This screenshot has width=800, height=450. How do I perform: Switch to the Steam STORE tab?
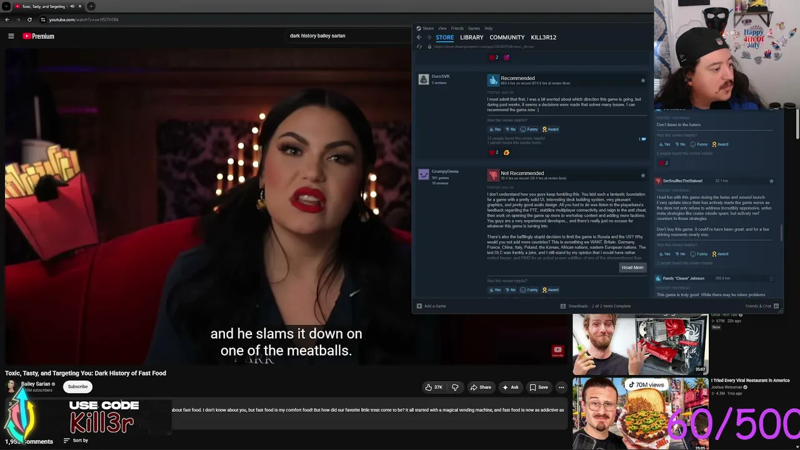pos(445,37)
